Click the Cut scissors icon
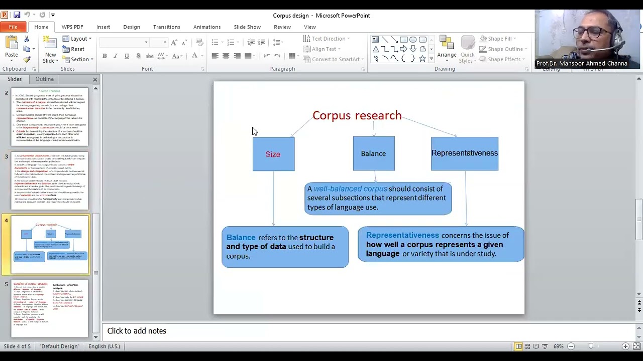Screen dimensions: 643x361 [27, 39]
